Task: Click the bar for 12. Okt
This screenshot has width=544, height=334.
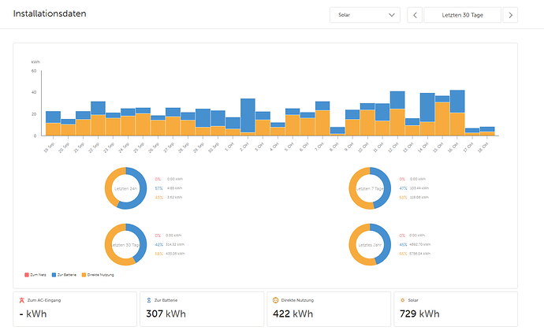Action: click(x=397, y=113)
